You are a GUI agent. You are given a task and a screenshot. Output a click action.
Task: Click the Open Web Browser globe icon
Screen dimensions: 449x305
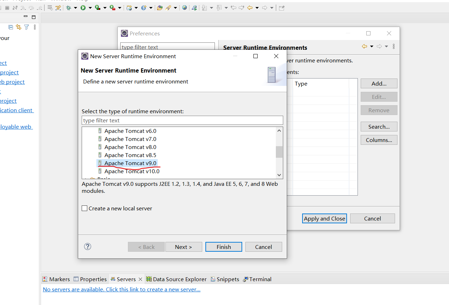[185, 7]
